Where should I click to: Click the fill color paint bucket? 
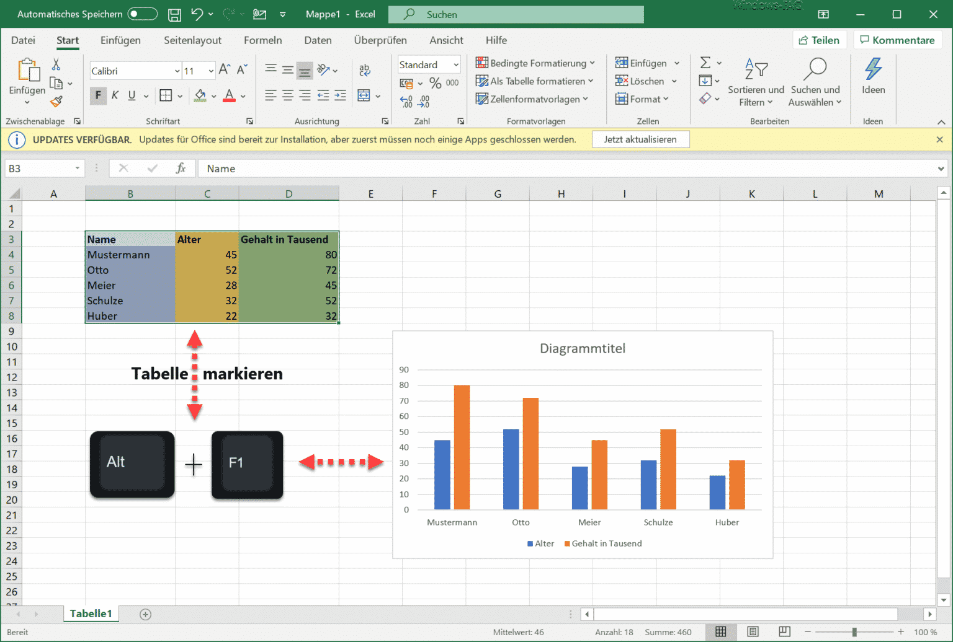[x=200, y=95]
